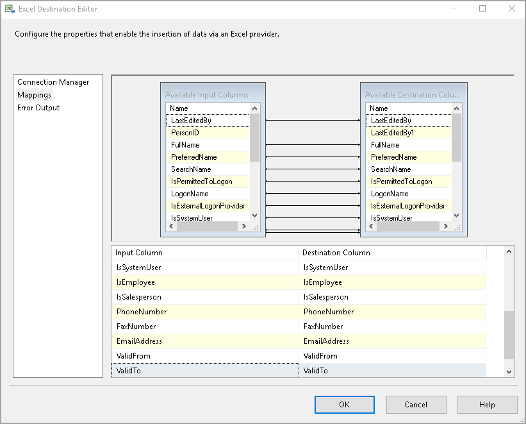Viewport: 526px width, 424px height.
Task: Click the Cancel button
Action: (x=416, y=405)
